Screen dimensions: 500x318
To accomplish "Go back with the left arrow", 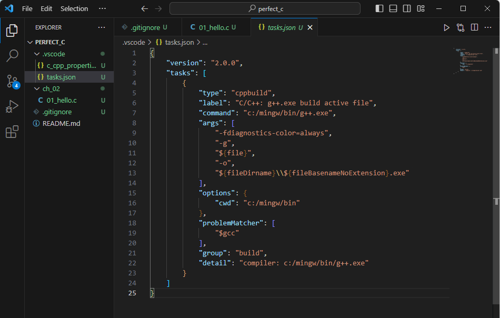I will (144, 8).
